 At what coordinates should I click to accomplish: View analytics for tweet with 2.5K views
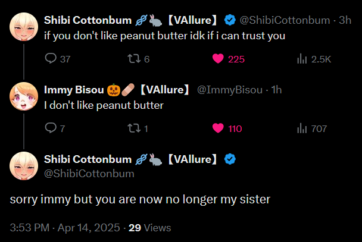302,59
